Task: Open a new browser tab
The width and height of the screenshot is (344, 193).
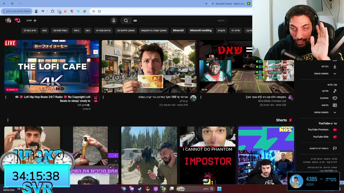Action: (x=206, y=4)
